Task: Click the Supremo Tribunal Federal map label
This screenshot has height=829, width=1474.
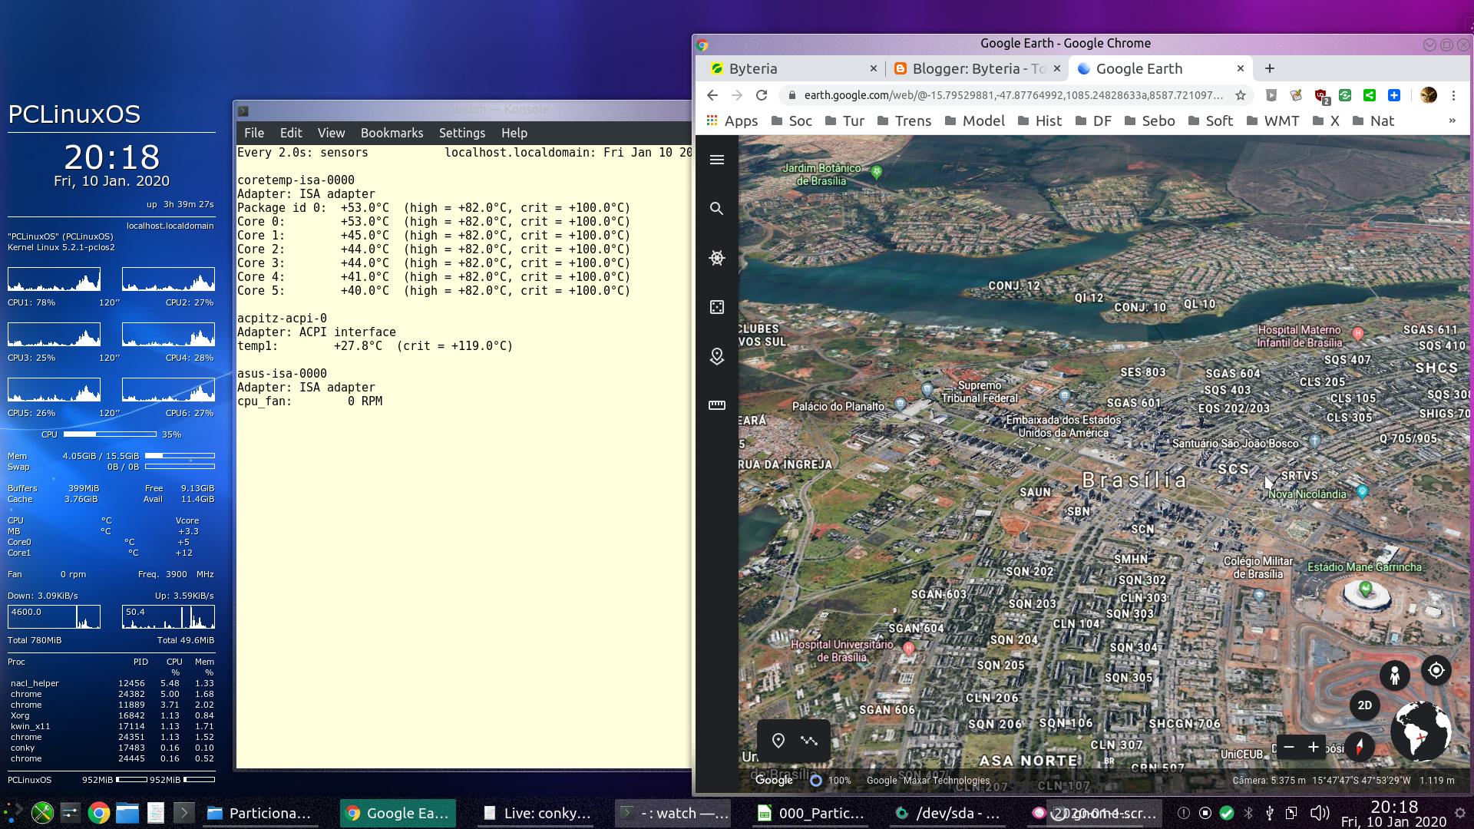Action: (x=980, y=391)
